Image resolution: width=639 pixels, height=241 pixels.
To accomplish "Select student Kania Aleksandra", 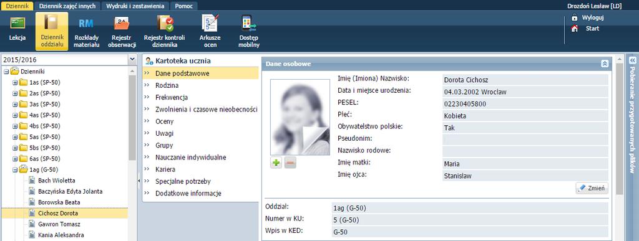I will (61, 235).
